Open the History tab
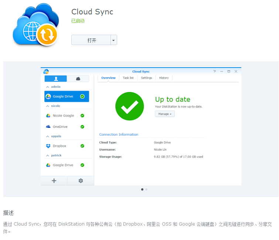279x240 pixels. [164, 78]
